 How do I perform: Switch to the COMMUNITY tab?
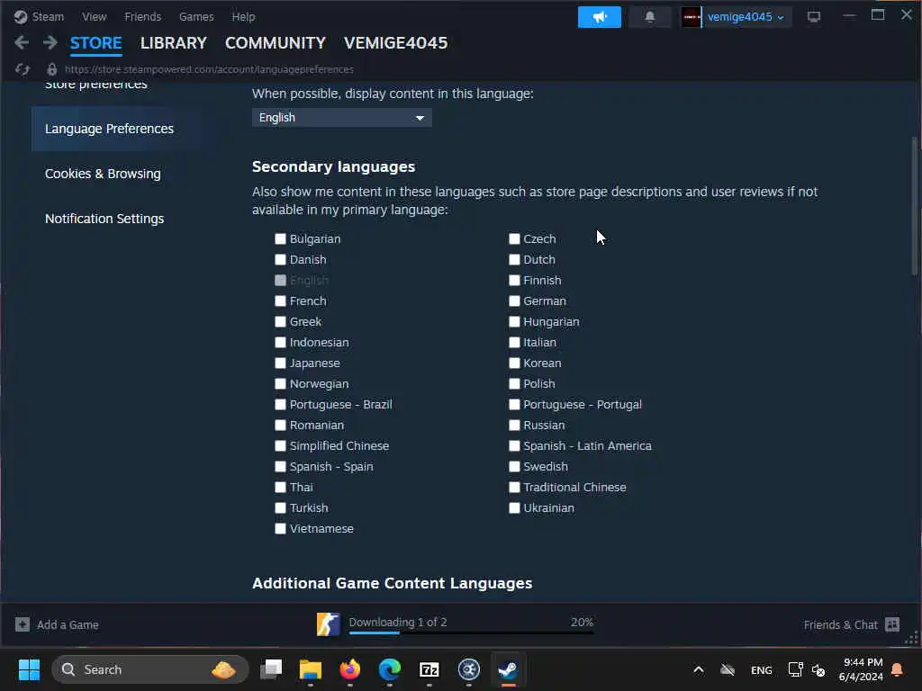[x=276, y=43]
